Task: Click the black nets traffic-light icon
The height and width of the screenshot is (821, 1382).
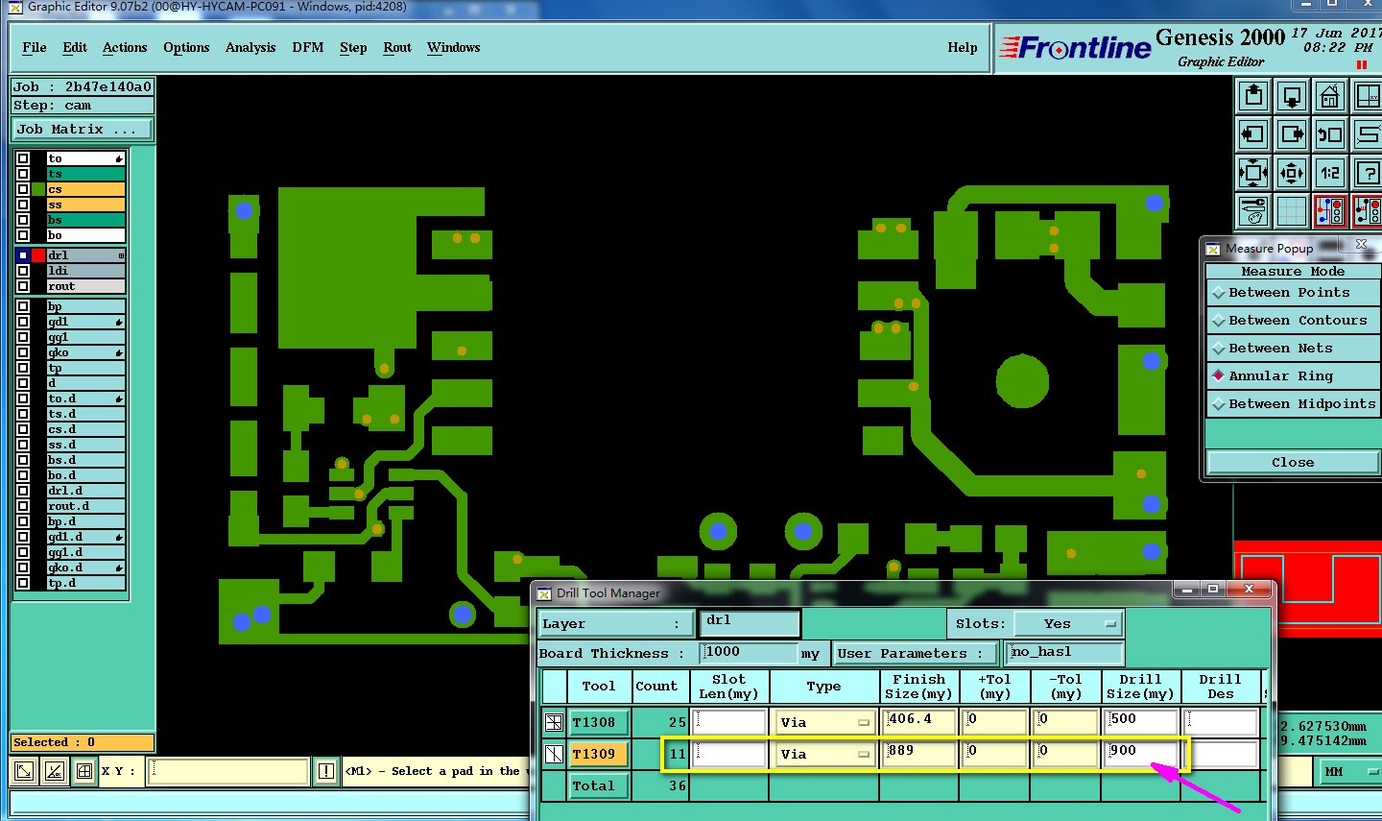Action: tap(1367, 211)
